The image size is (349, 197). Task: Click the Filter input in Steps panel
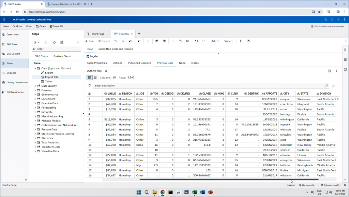[57, 49]
